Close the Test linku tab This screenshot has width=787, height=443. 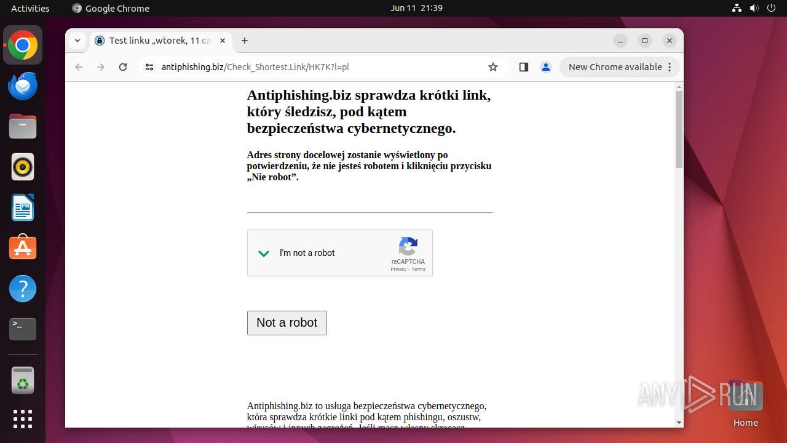[x=223, y=41]
